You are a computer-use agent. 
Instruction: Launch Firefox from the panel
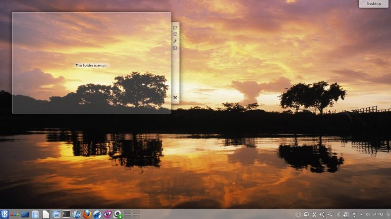pos(87,214)
